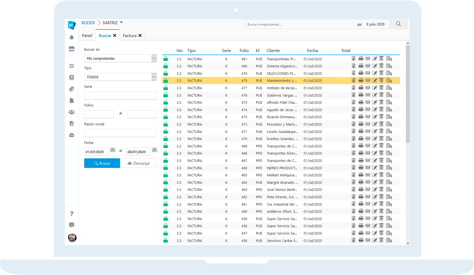The image size is (474, 275).
Task: Download invoice folio 475
Action: (354, 103)
